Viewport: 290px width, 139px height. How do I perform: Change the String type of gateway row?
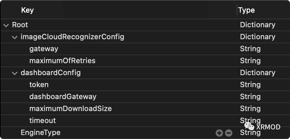pos(250,49)
